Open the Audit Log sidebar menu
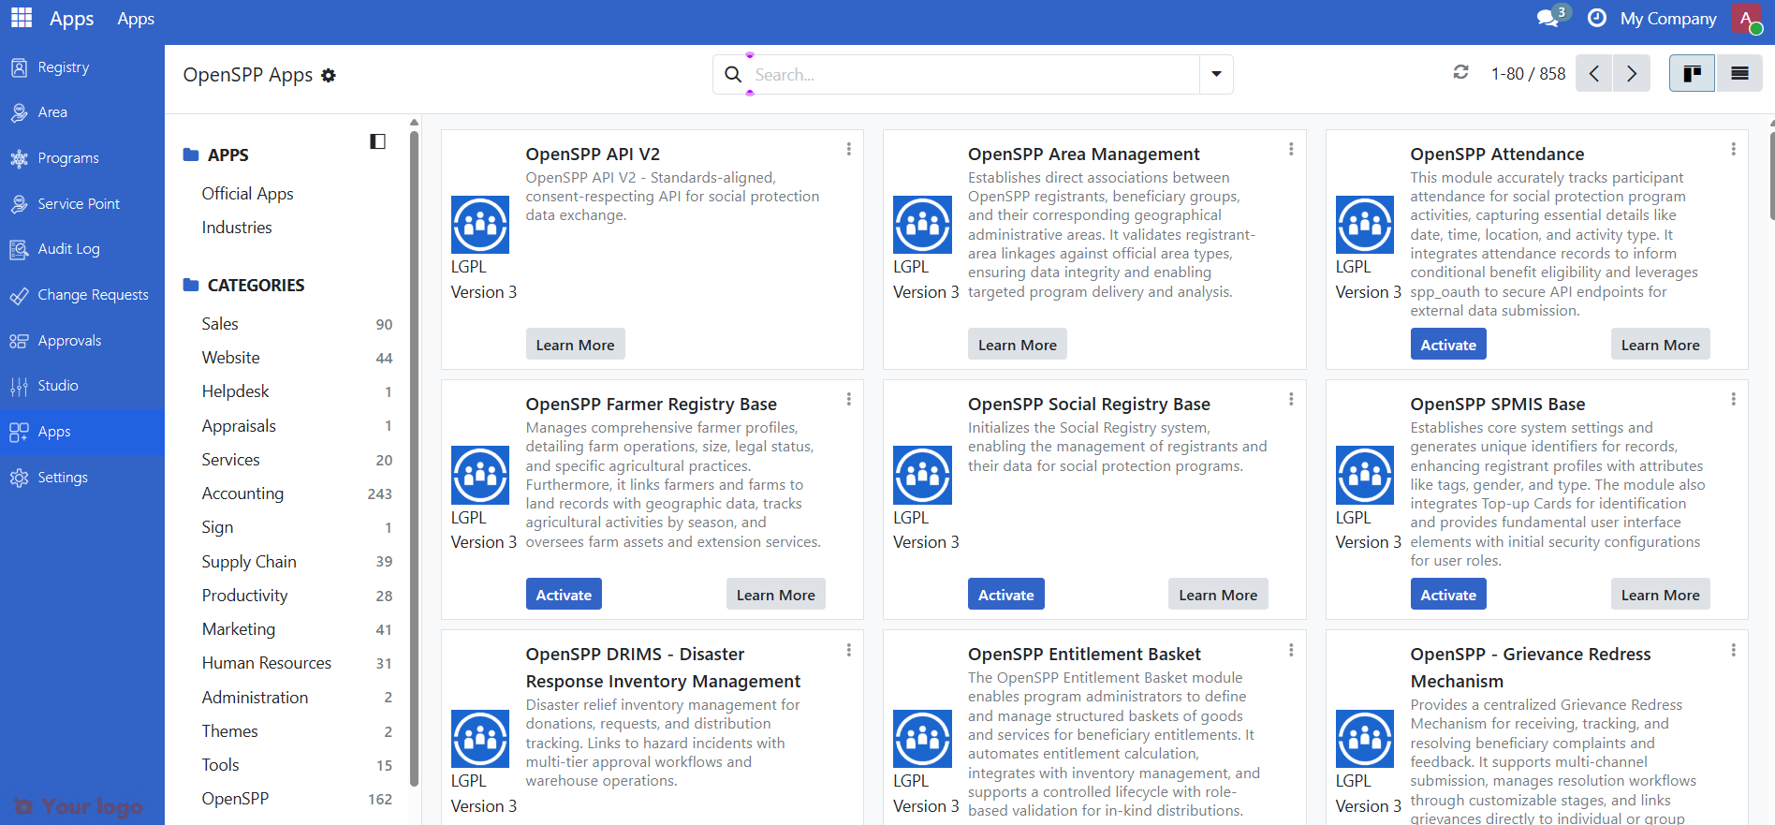Screen dimensions: 1775x825 (x=82, y=249)
